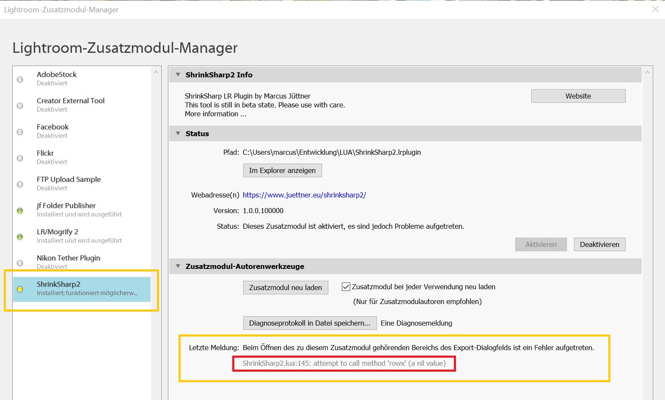Click the ShrinkSharp2.lua:145 error message
The image size is (665, 400).
pos(344,363)
